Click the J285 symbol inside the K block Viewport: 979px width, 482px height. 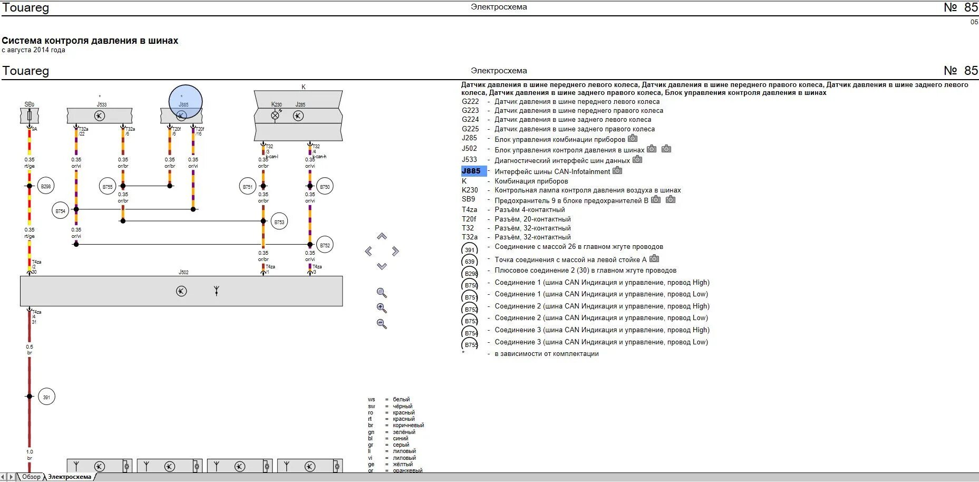click(298, 115)
